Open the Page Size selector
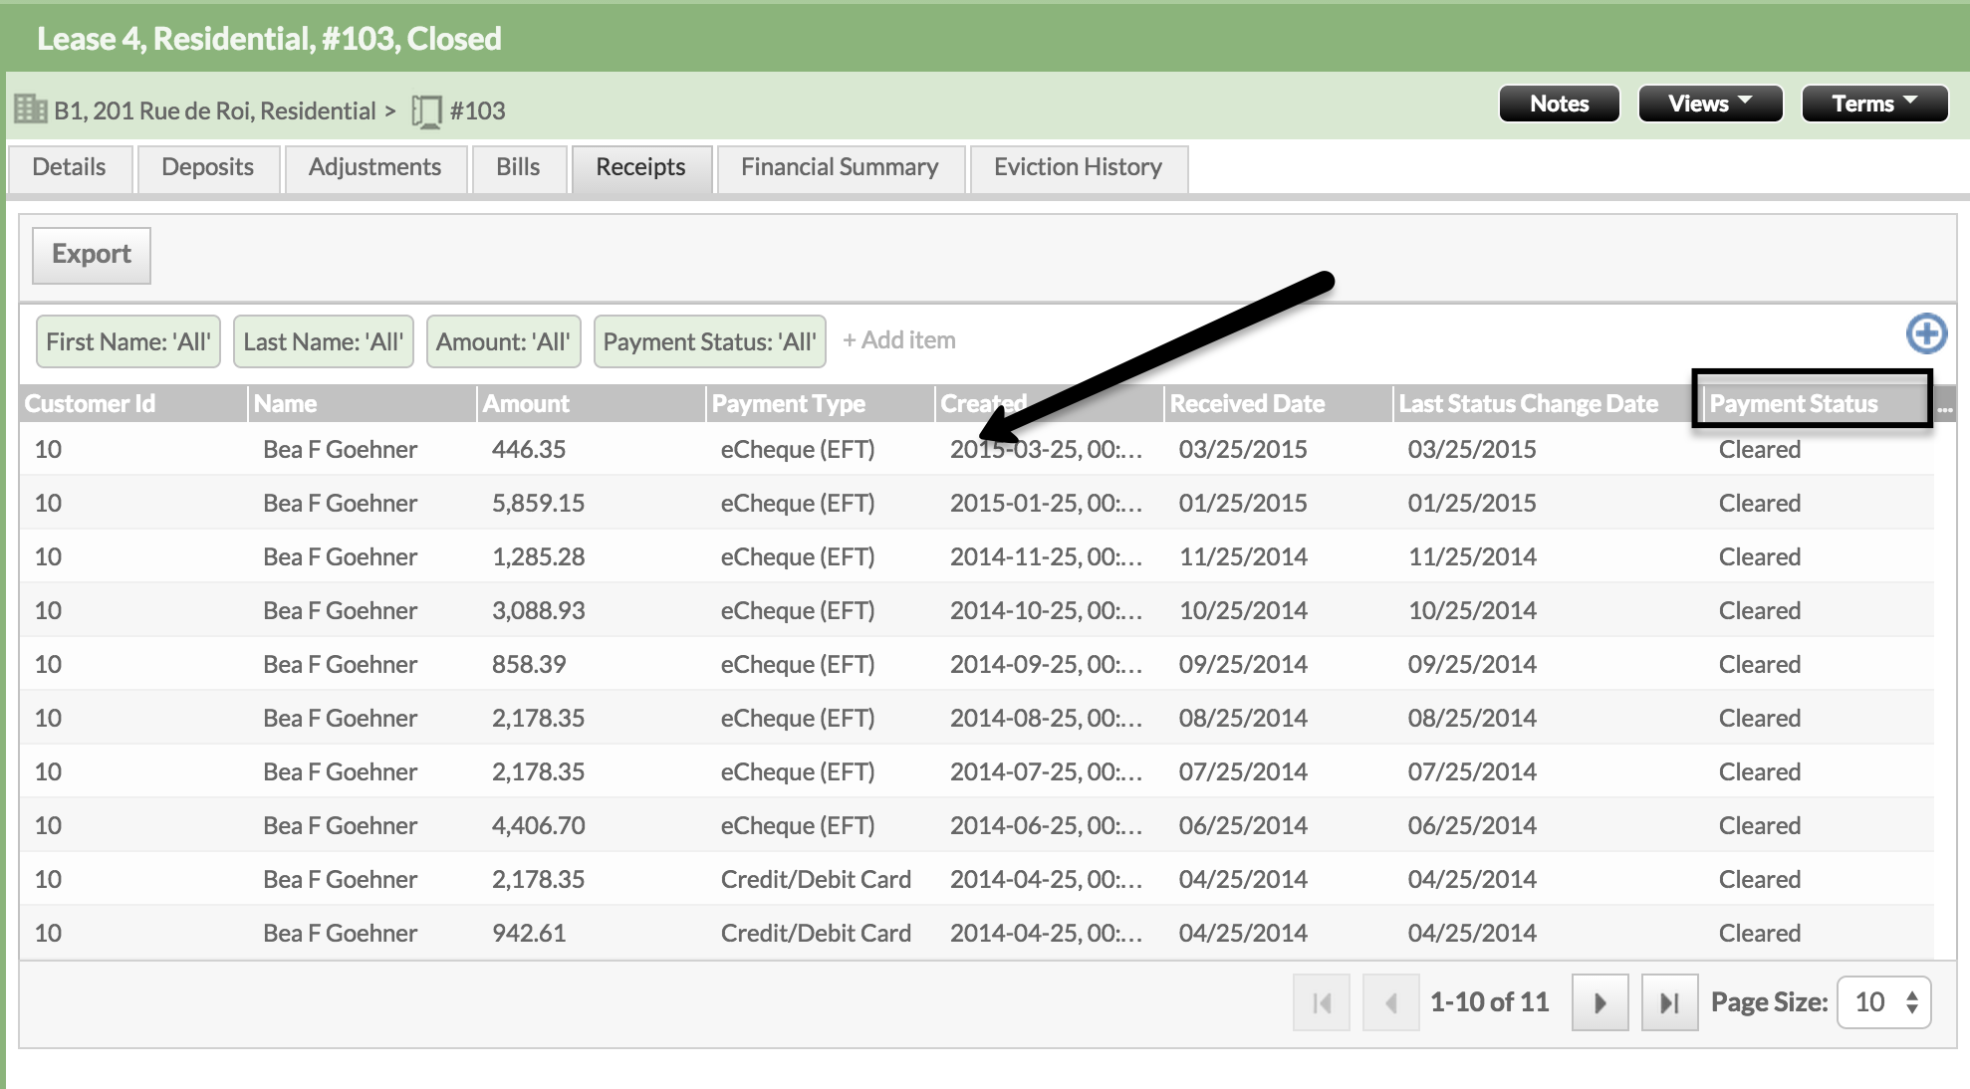Viewport: 1970px width, 1089px height. [x=1883, y=1002]
